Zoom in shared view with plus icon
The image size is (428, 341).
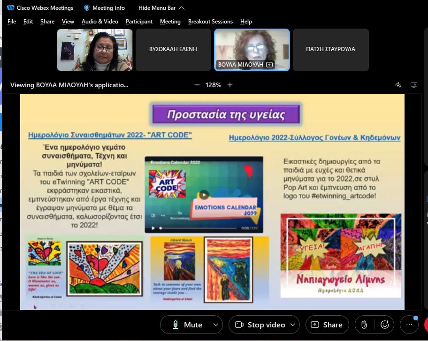(230, 85)
